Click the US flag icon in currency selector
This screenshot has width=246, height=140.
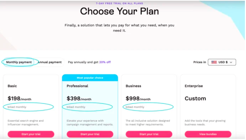(x=214, y=62)
